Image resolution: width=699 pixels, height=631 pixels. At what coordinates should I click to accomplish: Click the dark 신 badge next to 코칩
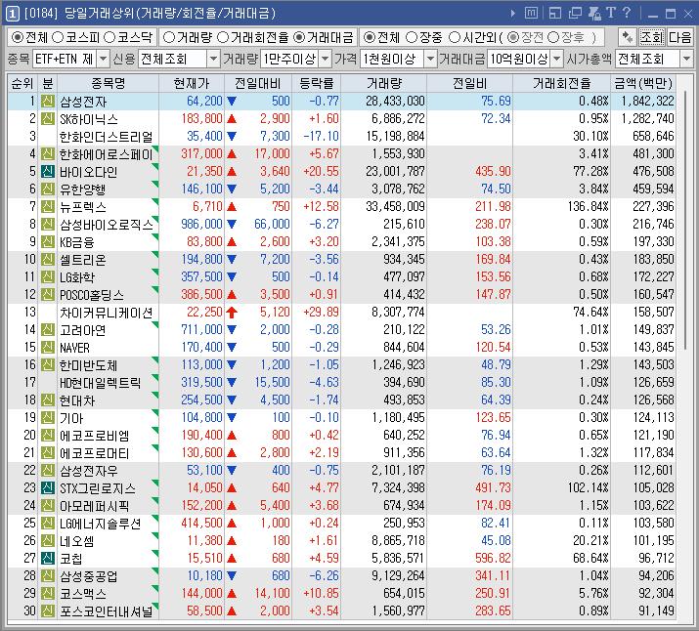point(48,559)
